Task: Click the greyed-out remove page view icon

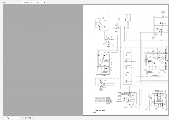Action: tap(33, 118)
